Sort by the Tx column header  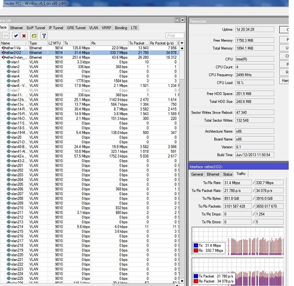[77, 43]
